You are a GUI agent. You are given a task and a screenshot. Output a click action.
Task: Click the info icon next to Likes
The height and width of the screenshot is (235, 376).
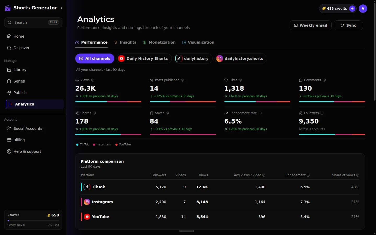point(240,80)
